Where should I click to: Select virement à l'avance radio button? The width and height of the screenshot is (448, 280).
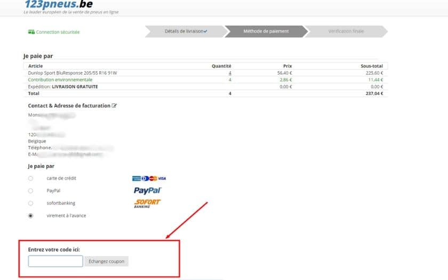pos(30,215)
